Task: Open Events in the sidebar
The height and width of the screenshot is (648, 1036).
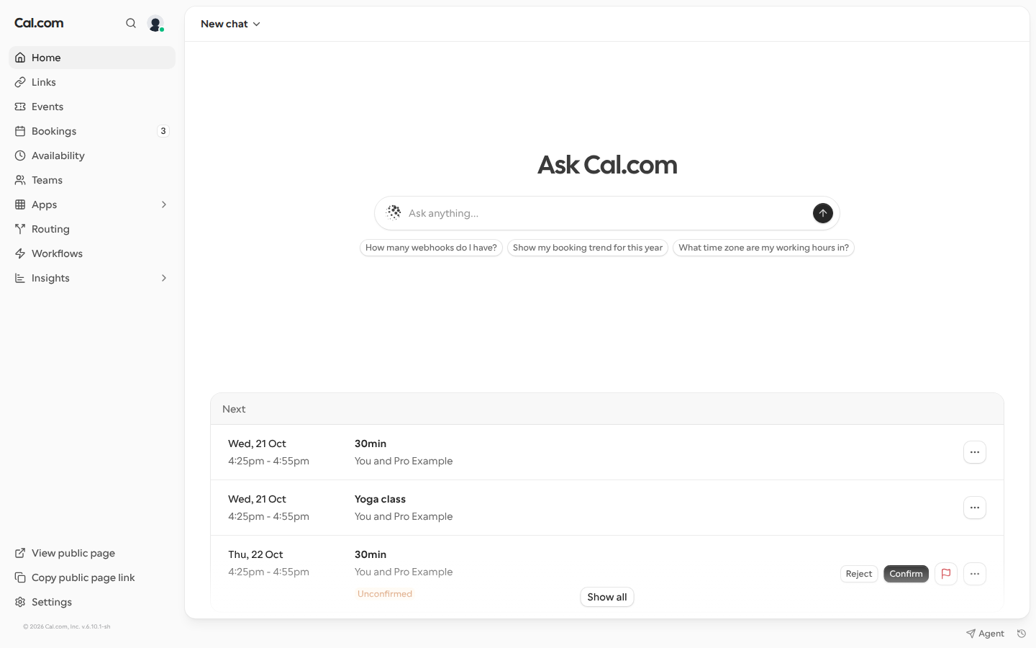Action: coord(92,107)
